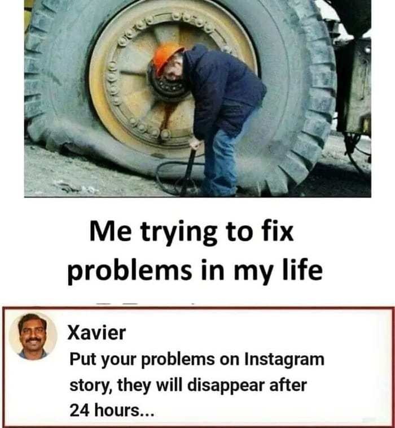The width and height of the screenshot is (395, 428).
Task: Click the central hub of the wheel
Action: click(x=165, y=83)
